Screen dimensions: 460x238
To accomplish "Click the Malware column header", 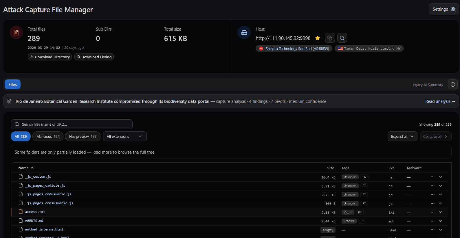I will coord(414,168).
